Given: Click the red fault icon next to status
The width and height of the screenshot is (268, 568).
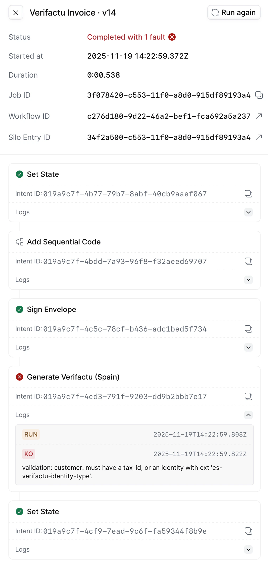Looking at the screenshot, I should [172, 37].
